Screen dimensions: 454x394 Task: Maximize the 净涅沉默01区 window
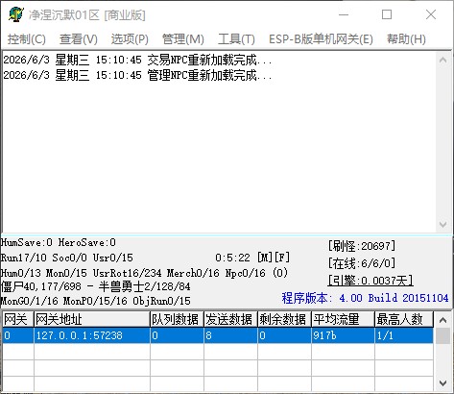pos(387,14)
